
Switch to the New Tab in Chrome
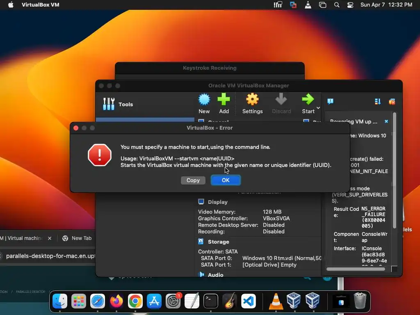pyautogui.click(x=77, y=238)
